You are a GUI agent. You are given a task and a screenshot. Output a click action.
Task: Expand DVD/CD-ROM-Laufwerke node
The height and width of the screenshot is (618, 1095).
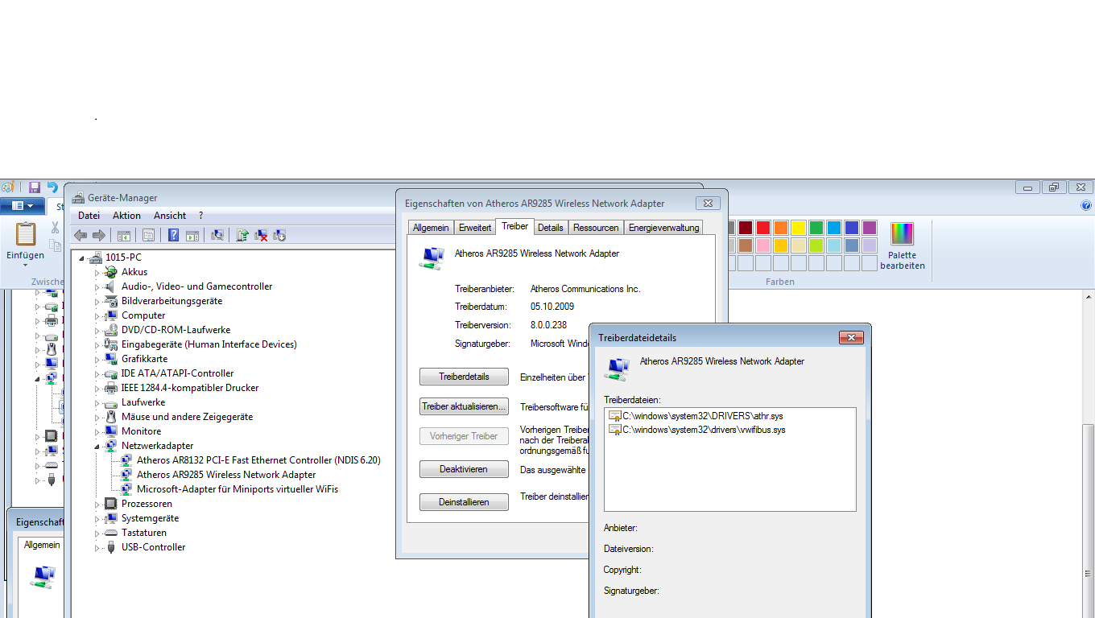point(97,331)
